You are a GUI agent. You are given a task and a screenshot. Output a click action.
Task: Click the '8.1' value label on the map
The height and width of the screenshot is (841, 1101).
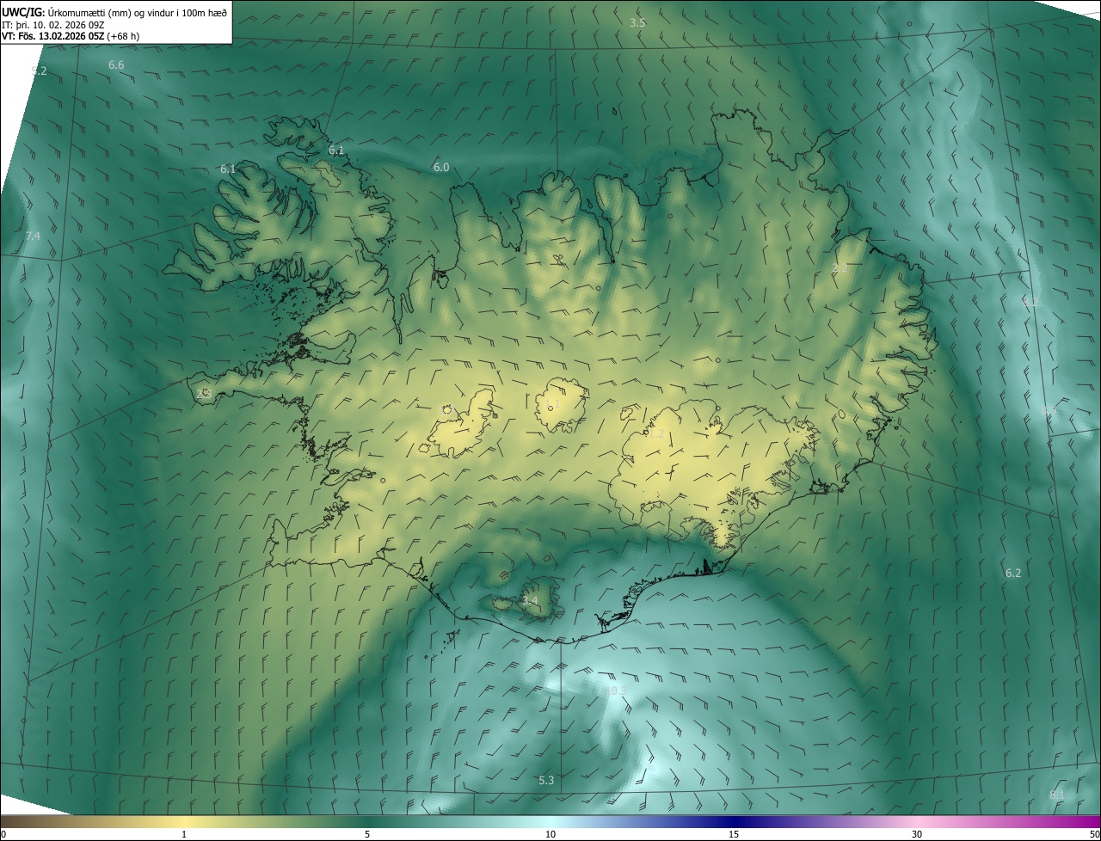click(1057, 795)
